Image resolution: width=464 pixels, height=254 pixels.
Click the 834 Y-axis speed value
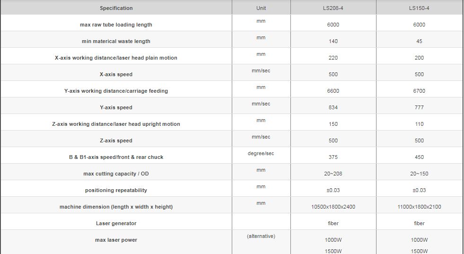tap(333, 107)
